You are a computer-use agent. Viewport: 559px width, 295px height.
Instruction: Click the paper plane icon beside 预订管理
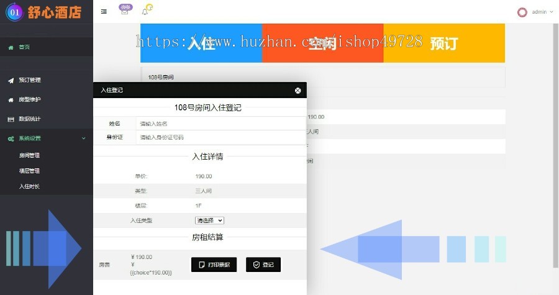click(x=11, y=81)
